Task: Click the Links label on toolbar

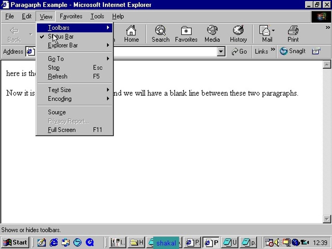Action: [261, 52]
